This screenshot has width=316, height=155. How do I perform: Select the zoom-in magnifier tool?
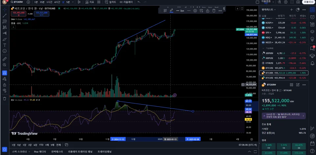point(5,65)
